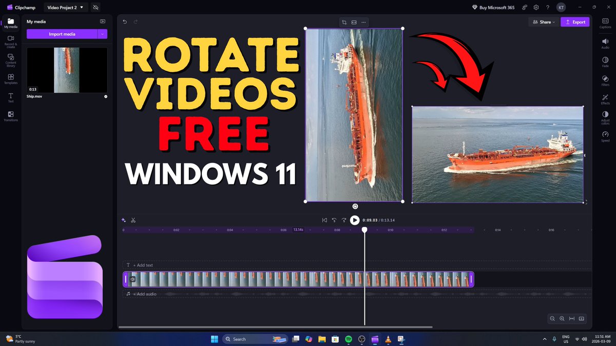Open the Text sidebar section
This screenshot has width=616, height=346.
pos(11,97)
